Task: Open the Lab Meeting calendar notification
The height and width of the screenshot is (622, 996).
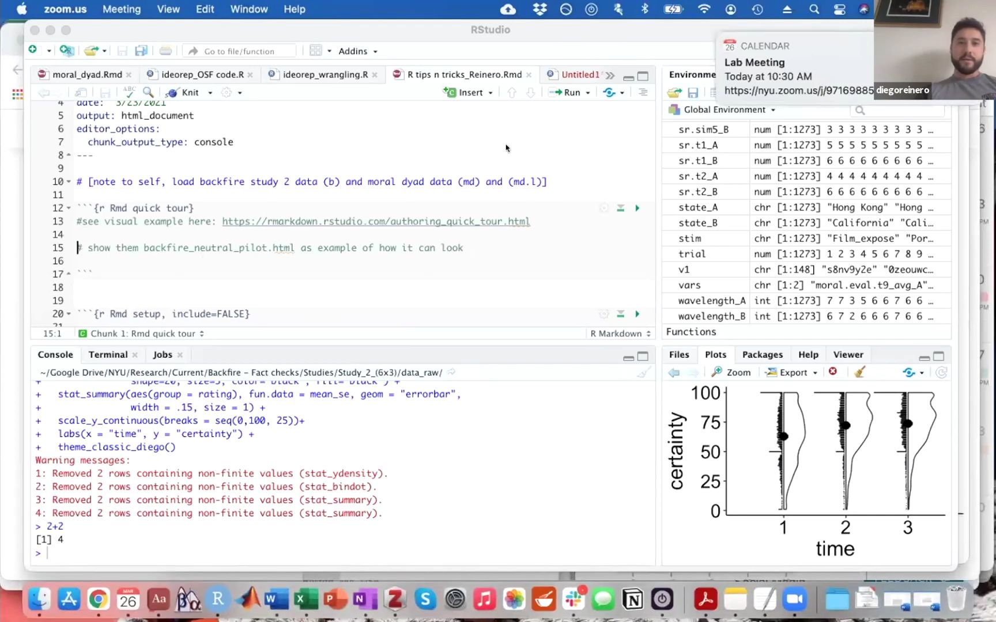Action: click(x=795, y=69)
